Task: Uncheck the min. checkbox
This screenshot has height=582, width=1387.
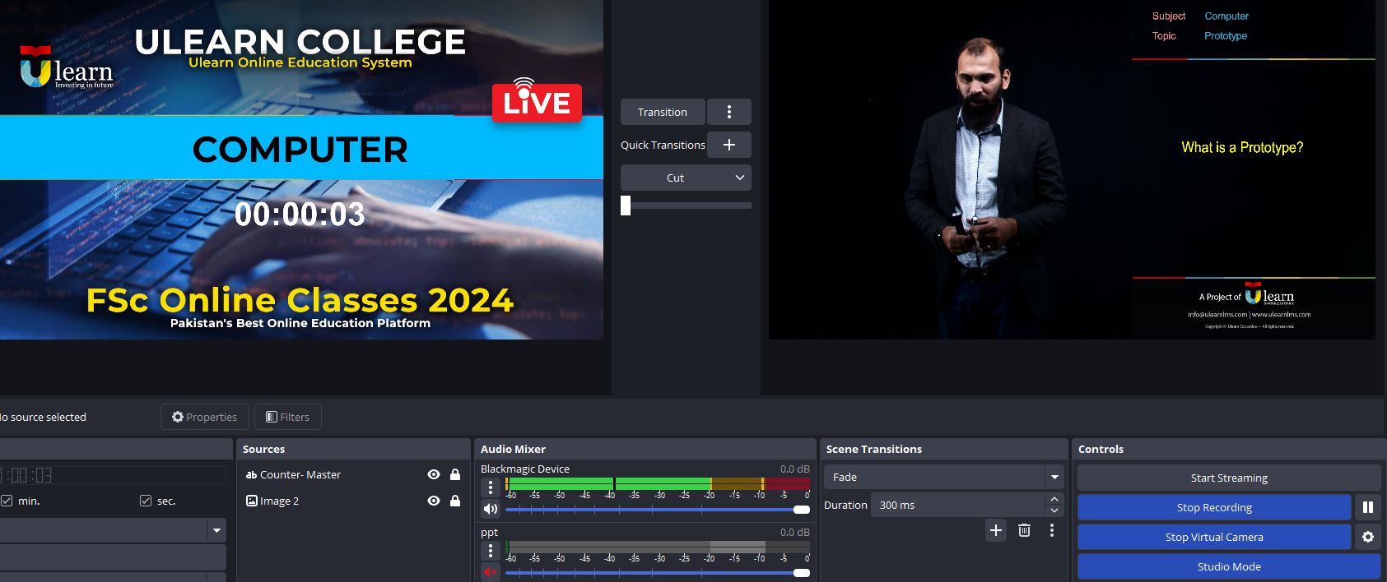Action: [7, 501]
